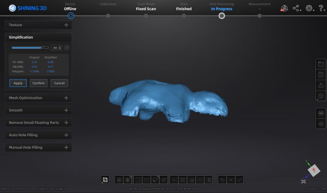Go to the Measurement step

point(260,4)
